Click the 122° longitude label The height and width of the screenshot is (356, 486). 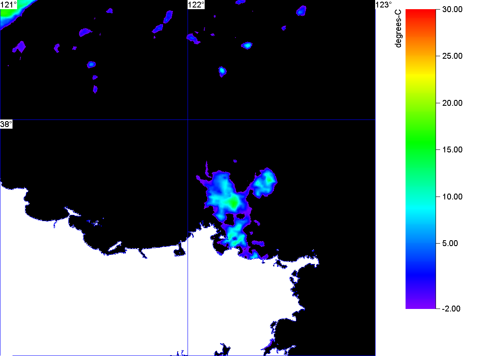tap(196, 5)
